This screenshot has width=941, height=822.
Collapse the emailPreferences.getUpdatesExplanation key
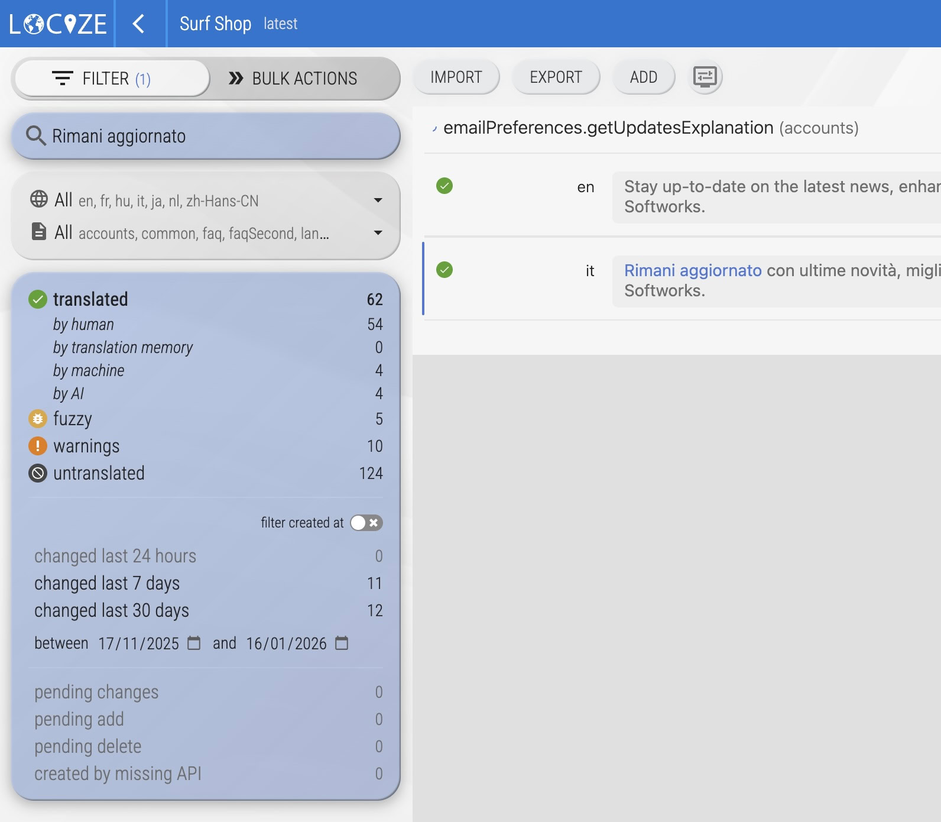pyautogui.click(x=435, y=128)
